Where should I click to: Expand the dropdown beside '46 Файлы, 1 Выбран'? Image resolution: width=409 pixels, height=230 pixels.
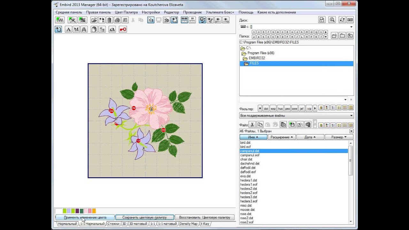tap(351, 131)
